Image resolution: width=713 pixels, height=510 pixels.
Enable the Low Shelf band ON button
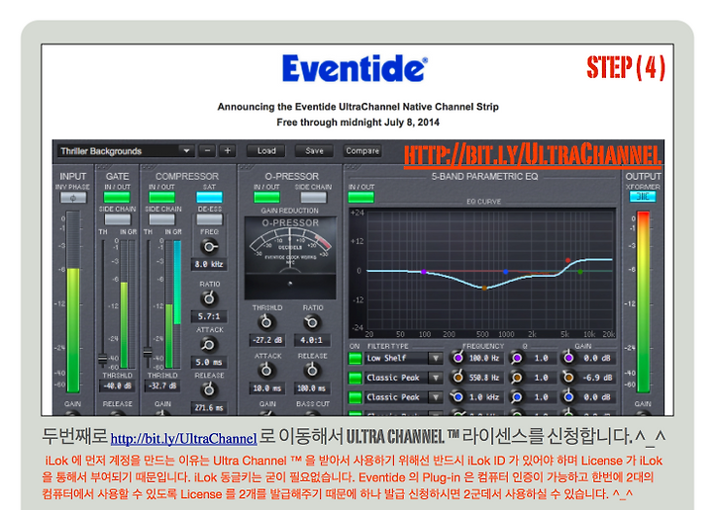(x=355, y=359)
